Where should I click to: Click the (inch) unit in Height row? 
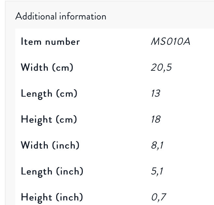(x=69, y=197)
